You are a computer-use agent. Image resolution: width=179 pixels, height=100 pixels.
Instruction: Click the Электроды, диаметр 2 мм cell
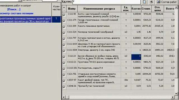pyautogui.click(x=99, y=51)
